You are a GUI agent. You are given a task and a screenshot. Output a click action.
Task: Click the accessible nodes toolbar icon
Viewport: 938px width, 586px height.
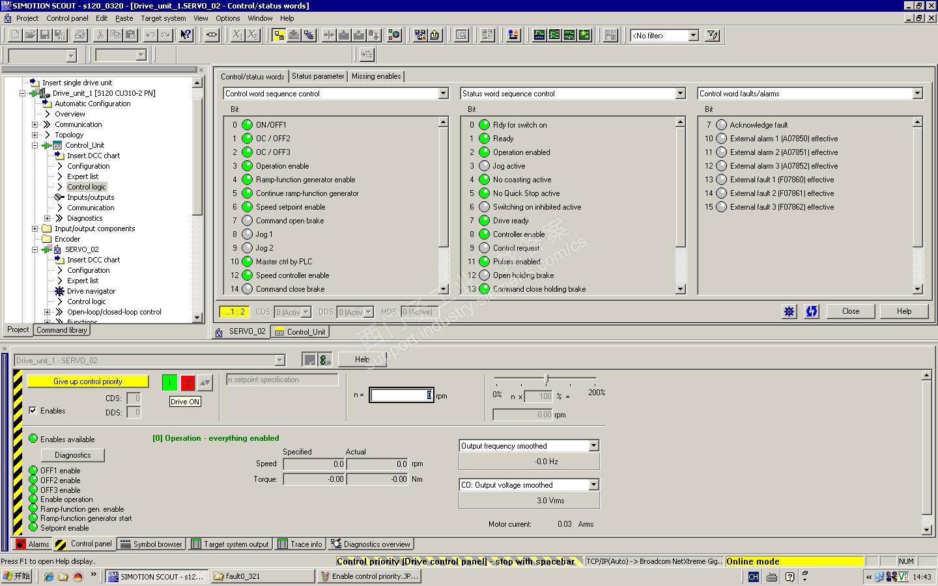420,35
